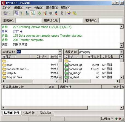Toggle the transfer queue display icon
Image resolution: width=125 pixels, height=122 pixels.
(x=33, y=13)
